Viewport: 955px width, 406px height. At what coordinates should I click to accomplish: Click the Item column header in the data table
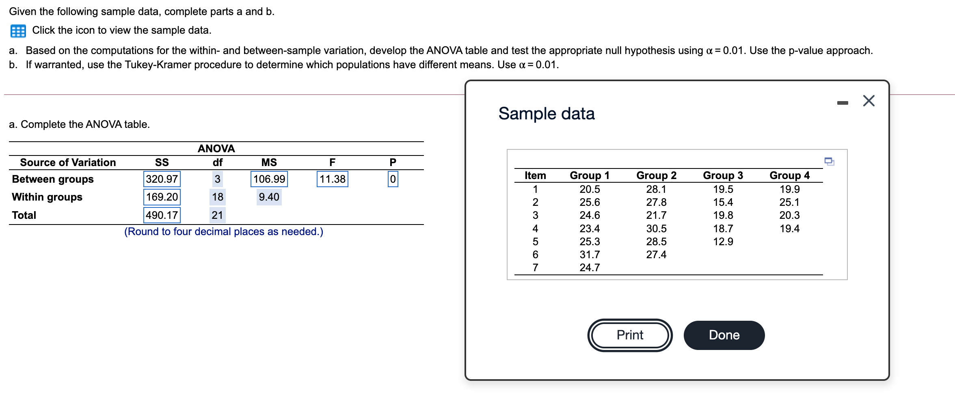pyautogui.click(x=535, y=175)
